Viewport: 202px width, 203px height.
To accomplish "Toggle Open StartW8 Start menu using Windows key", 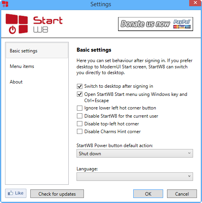I will pyautogui.click(x=80, y=94).
